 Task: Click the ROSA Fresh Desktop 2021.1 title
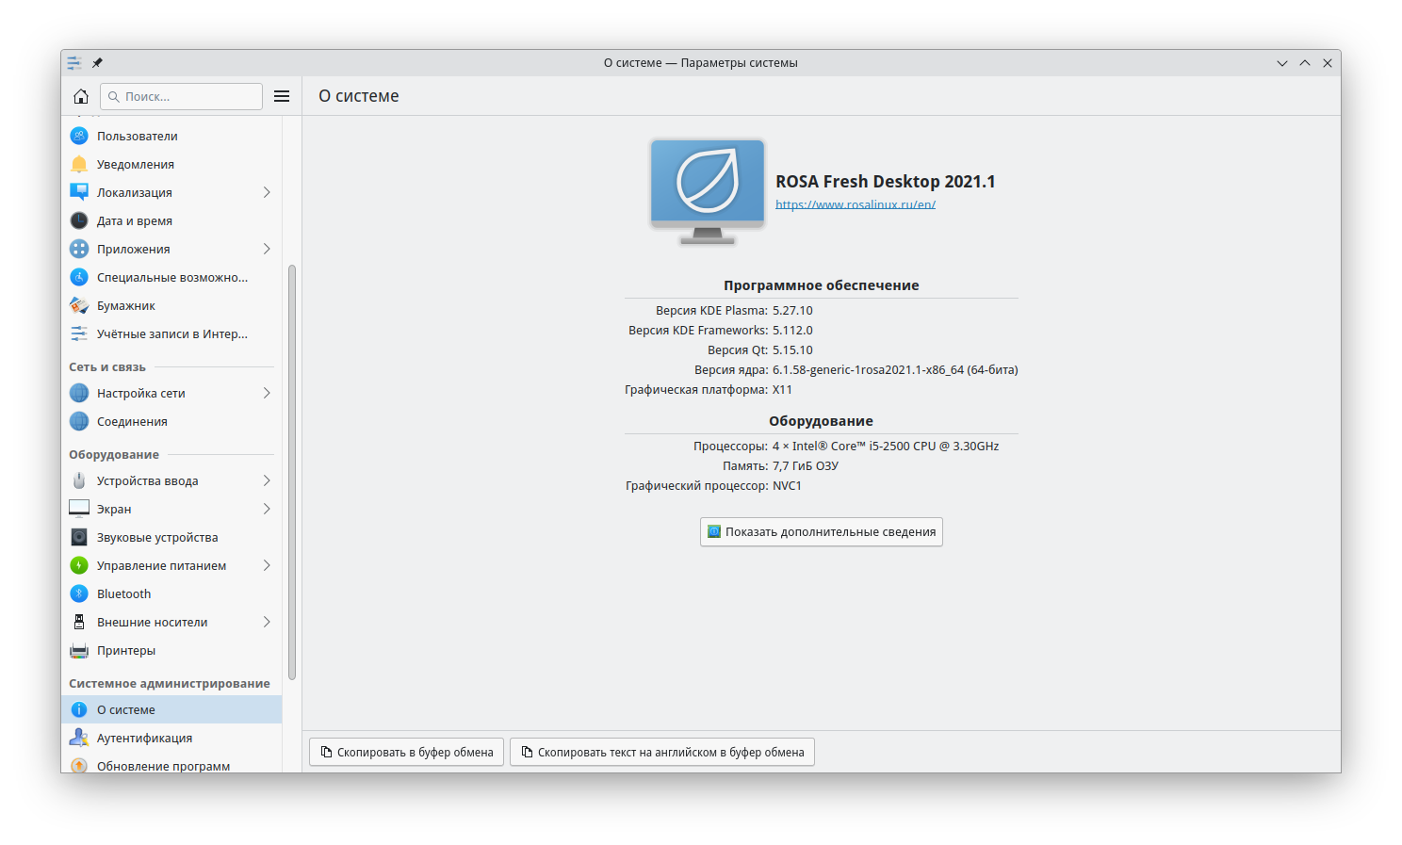pos(886,181)
